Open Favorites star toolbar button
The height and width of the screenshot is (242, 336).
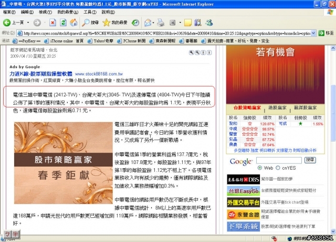point(115,23)
